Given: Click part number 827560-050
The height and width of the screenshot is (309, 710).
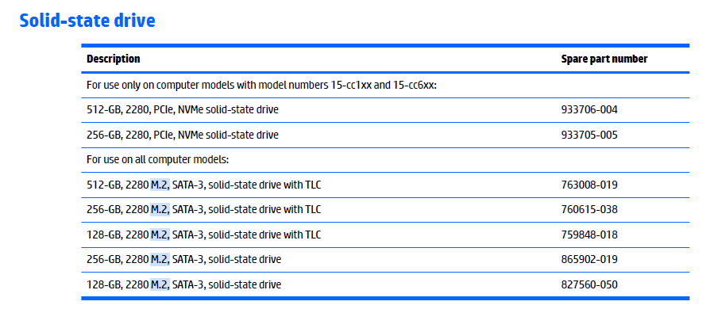Looking at the screenshot, I should 589,284.
